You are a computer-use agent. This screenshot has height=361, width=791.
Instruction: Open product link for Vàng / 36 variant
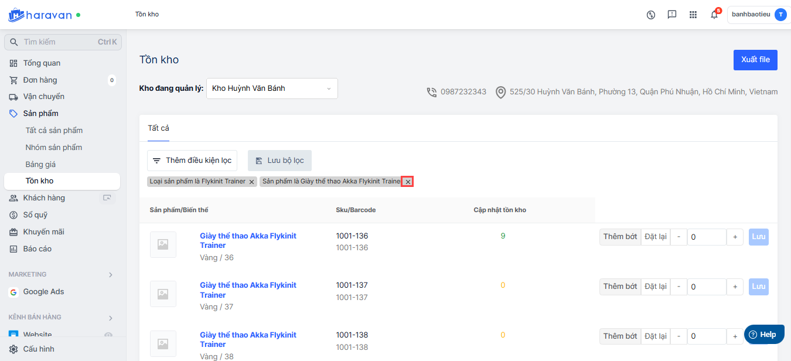[248, 240]
